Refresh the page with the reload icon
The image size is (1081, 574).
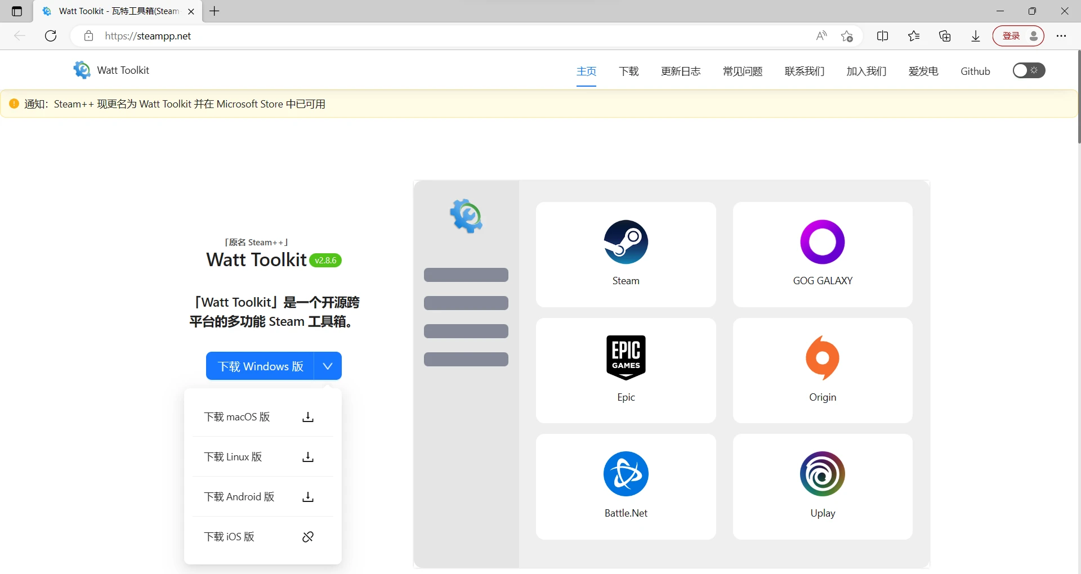(51, 36)
